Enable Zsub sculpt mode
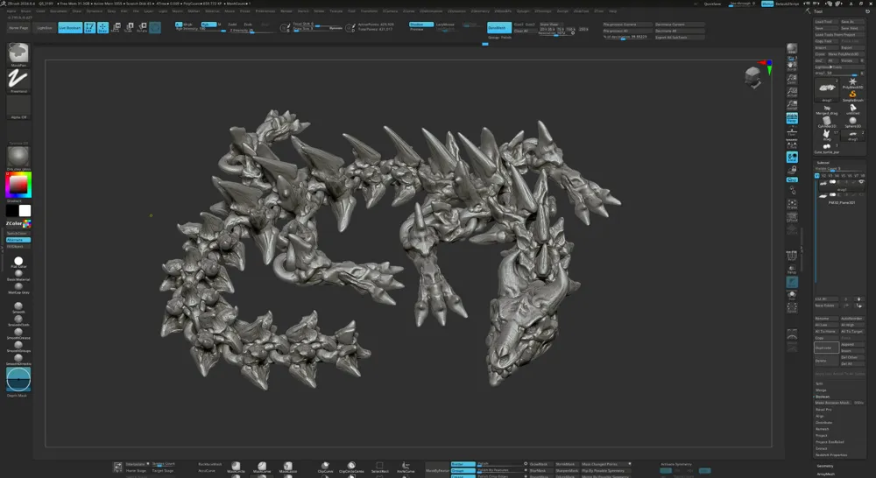This screenshot has width=876, height=478. click(248, 25)
